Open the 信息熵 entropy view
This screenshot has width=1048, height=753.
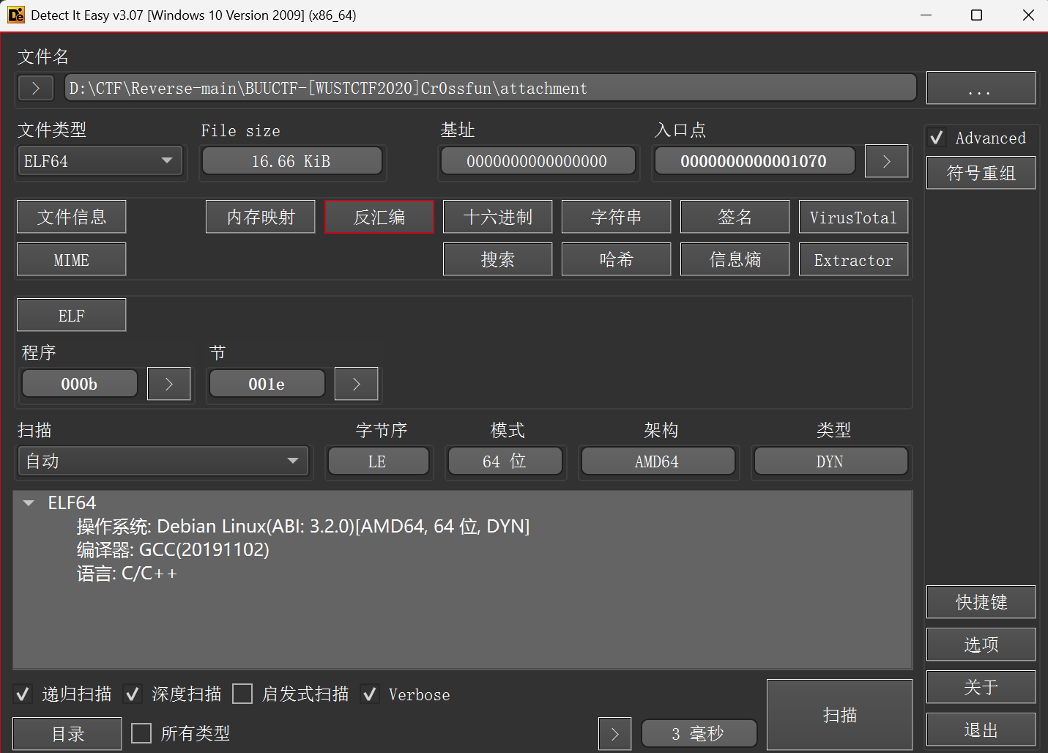tap(735, 260)
